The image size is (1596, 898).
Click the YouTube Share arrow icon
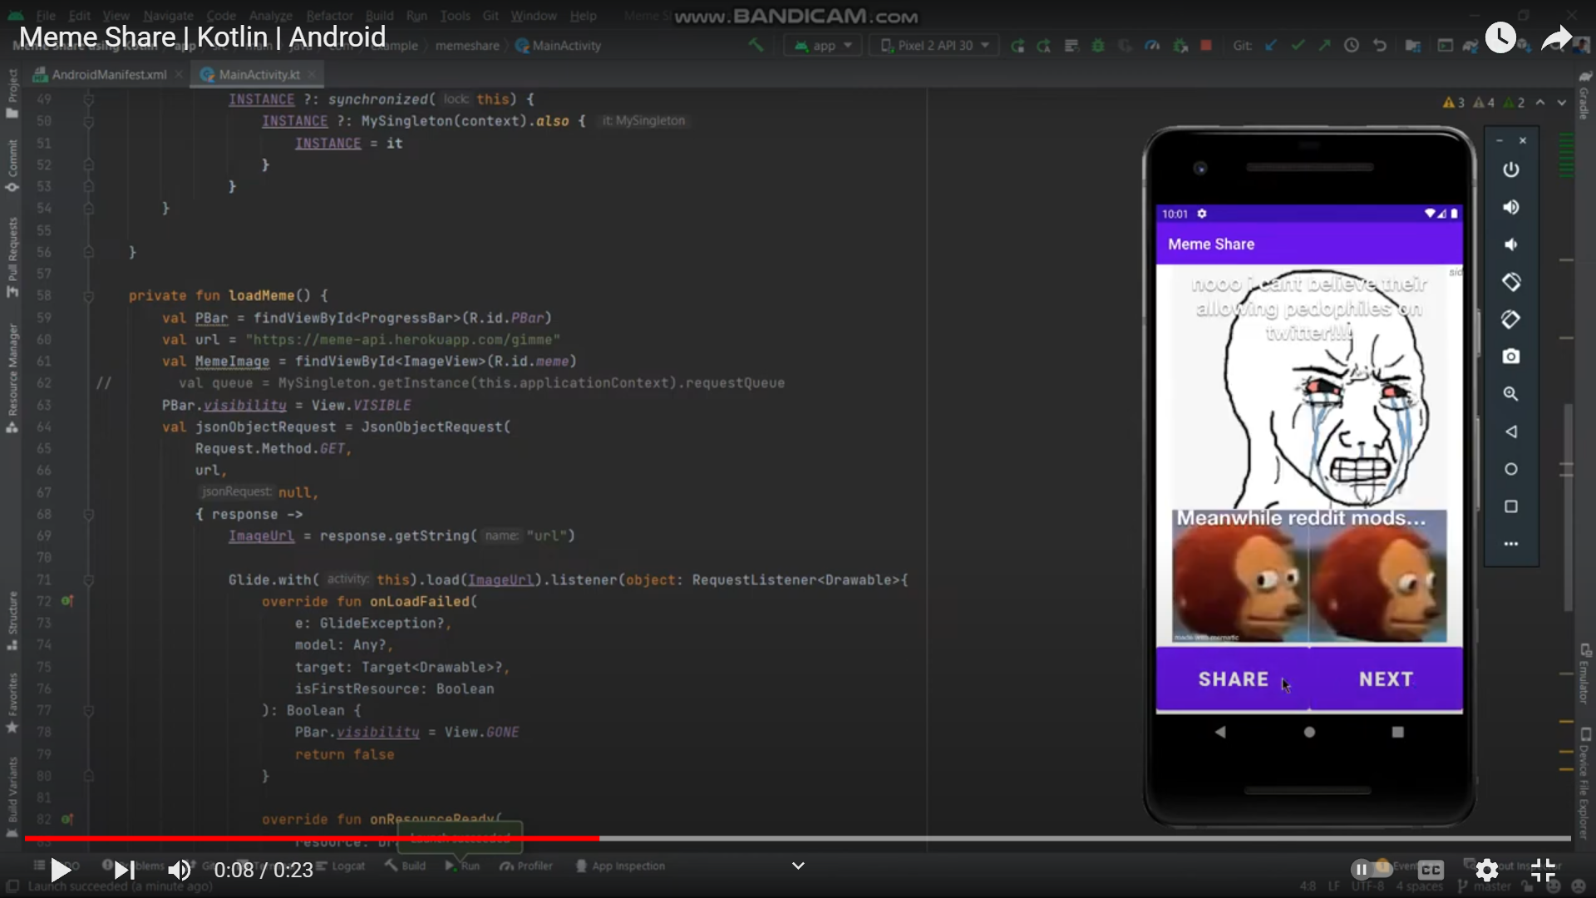click(1556, 37)
